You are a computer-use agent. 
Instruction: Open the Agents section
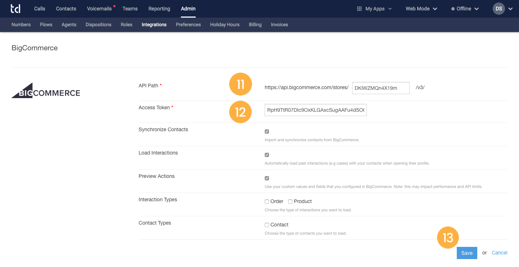point(69,25)
